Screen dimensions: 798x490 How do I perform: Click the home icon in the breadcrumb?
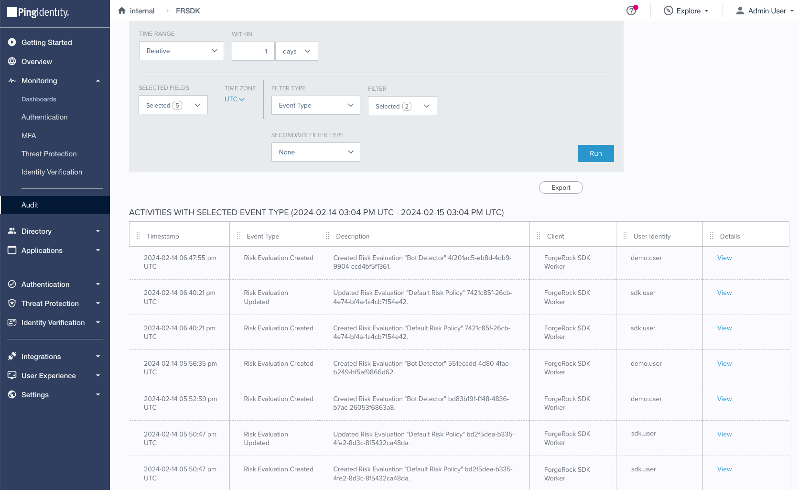click(122, 11)
